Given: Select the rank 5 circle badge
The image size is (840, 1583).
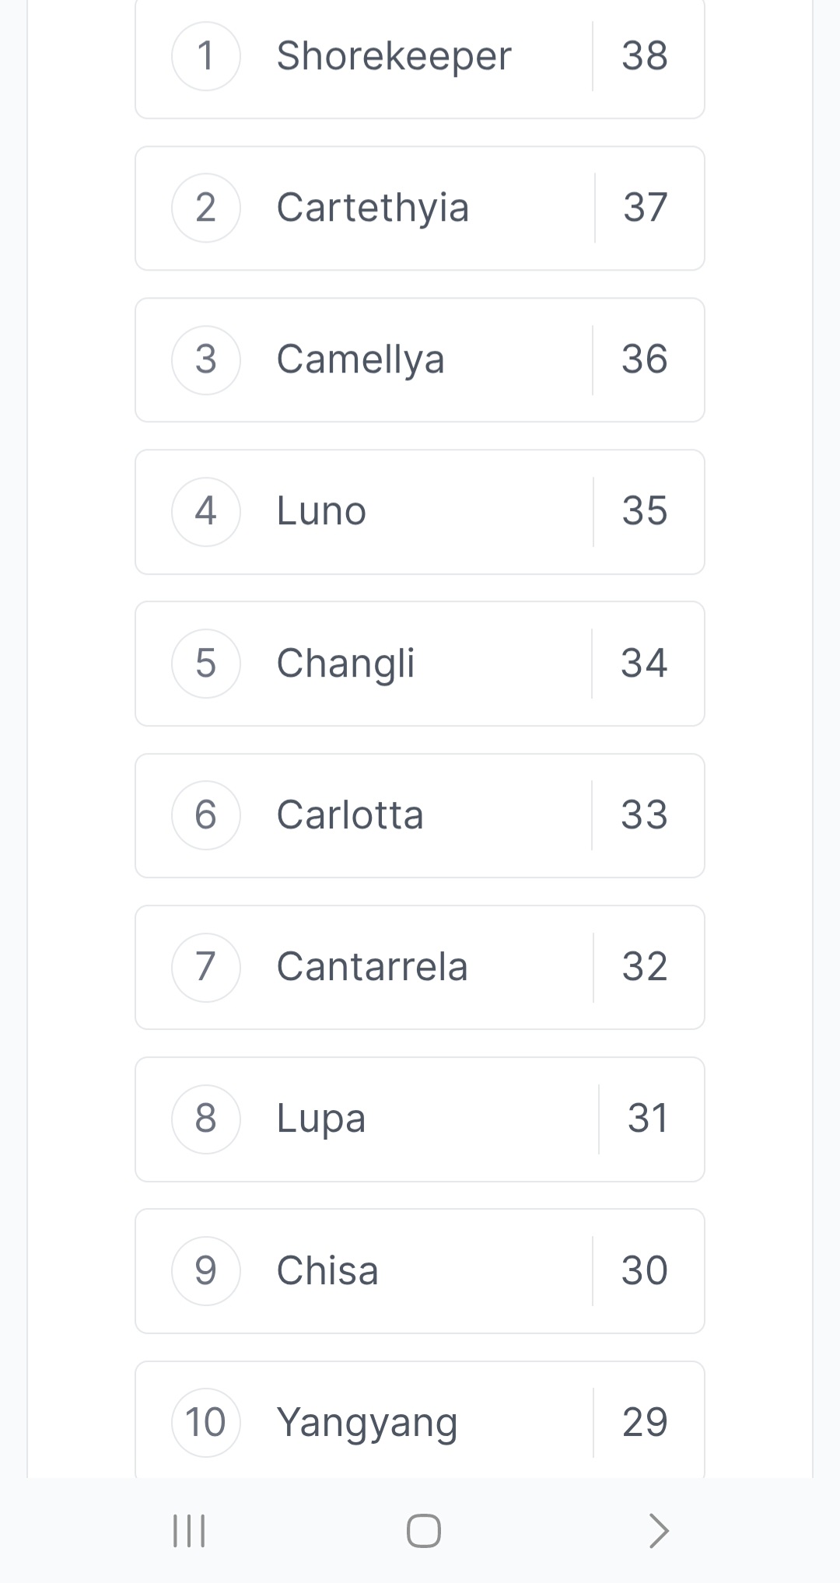Looking at the screenshot, I should (x=206, y=664).
